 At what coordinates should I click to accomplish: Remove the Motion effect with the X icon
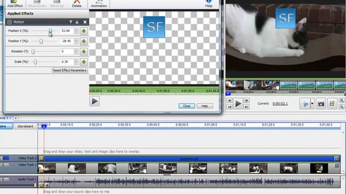click(x=85, y=22)
